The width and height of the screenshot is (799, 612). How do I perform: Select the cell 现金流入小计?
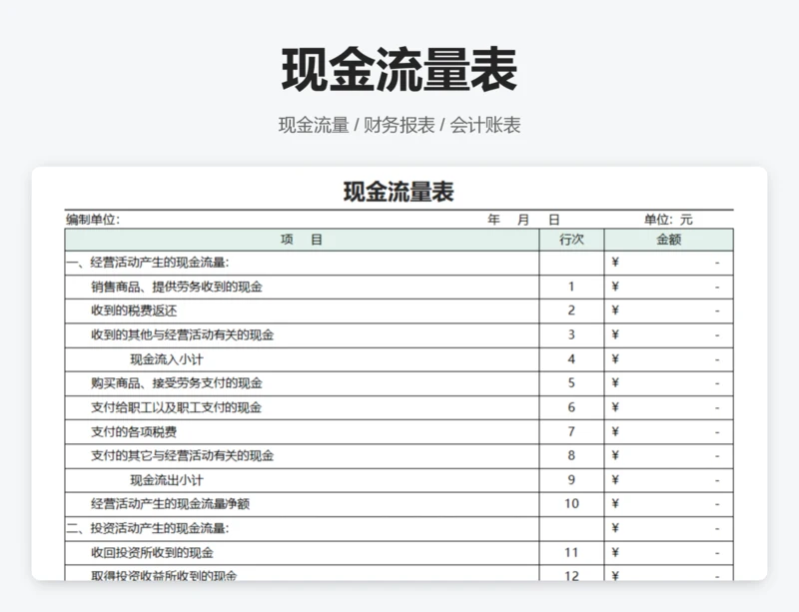click(x=302, y=359)
